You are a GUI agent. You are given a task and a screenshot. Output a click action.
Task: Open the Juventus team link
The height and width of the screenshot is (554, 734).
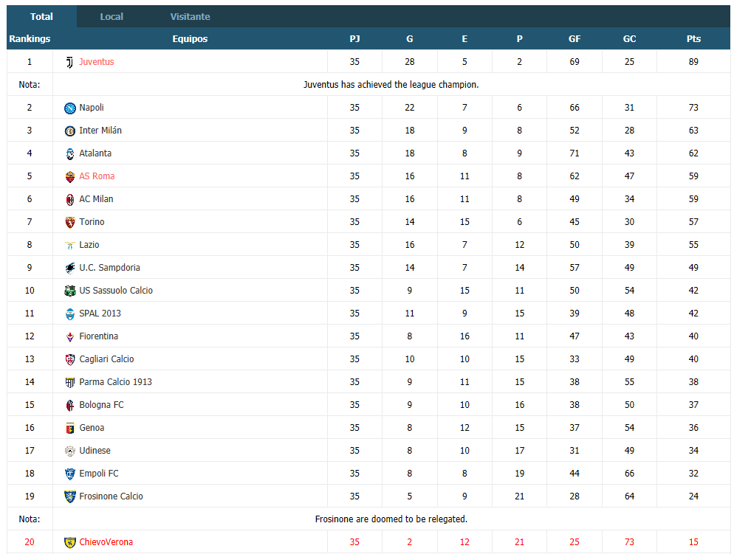pos(97,62)
